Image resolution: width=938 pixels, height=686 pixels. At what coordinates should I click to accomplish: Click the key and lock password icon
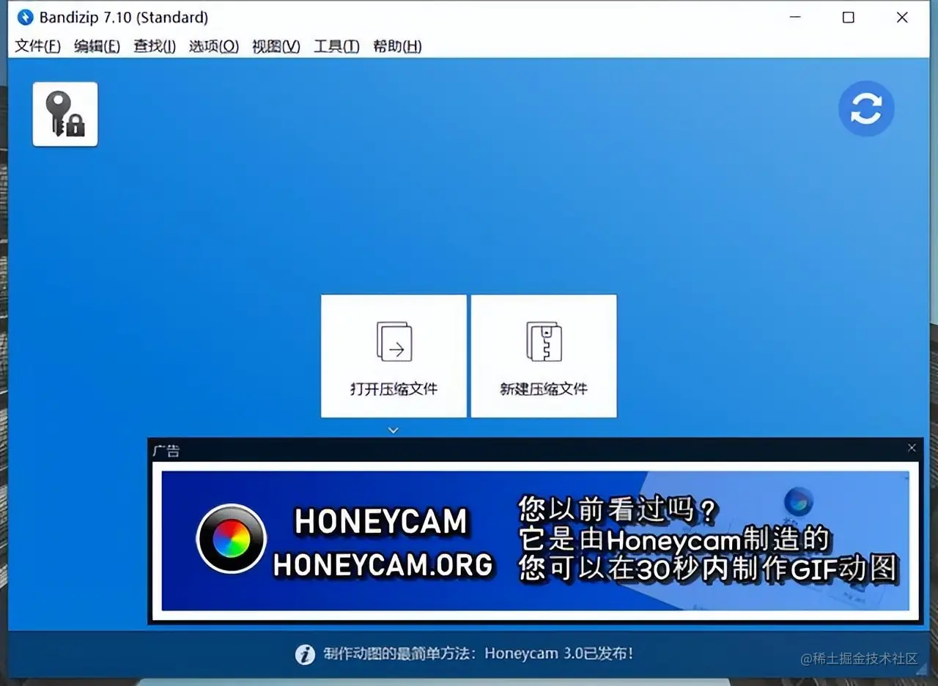click(x=65, y=114)
